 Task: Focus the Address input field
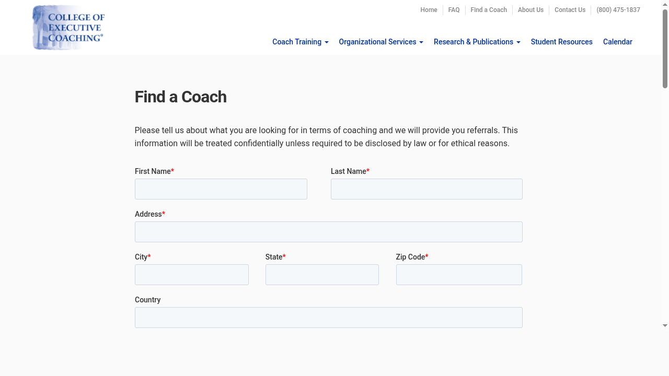(329, 232)
